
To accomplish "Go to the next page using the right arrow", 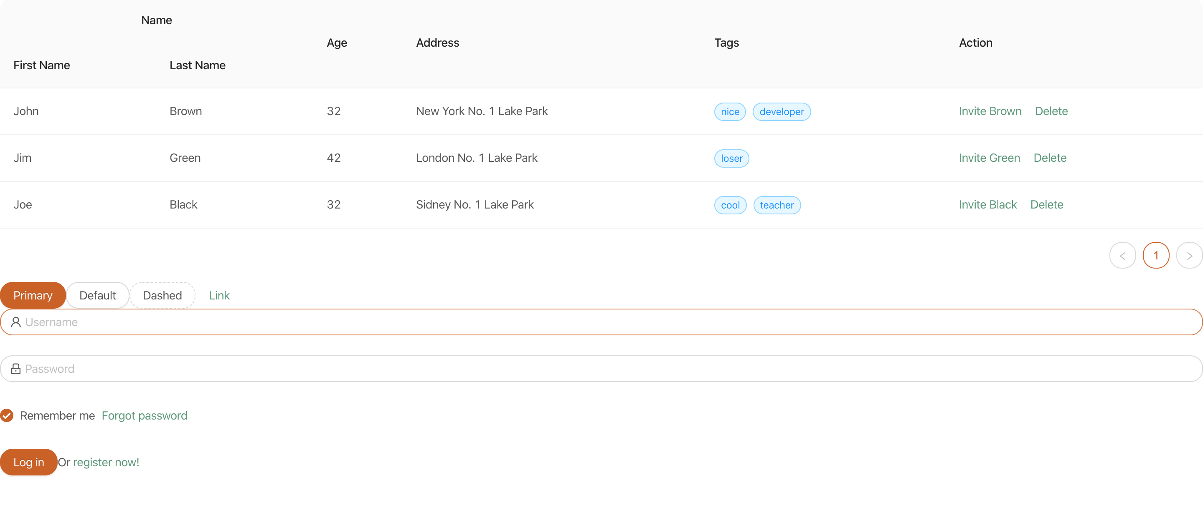I will point(1190,255).
